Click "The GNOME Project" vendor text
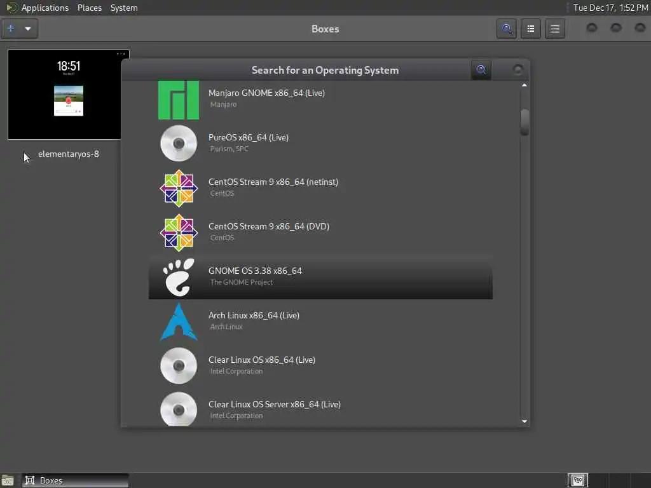This screenshot has width=651, height=488. point(241,282)
